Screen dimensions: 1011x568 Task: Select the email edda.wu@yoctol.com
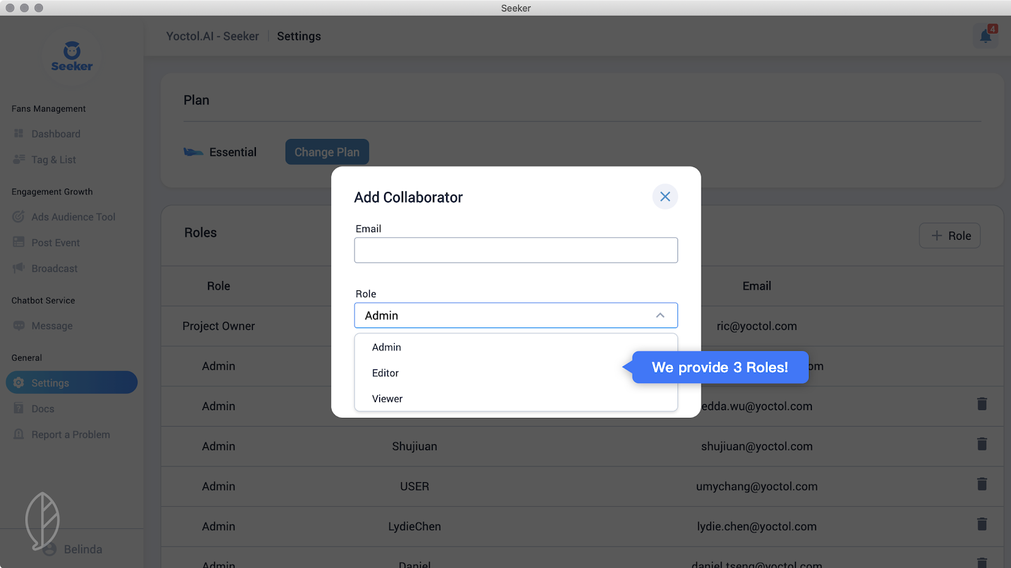pos(757,406)
